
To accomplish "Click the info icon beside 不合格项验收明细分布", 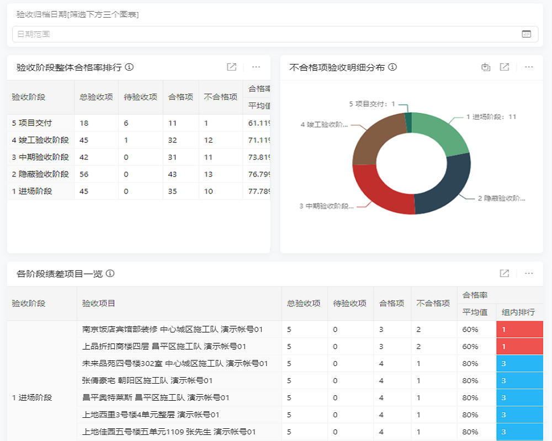I will pyautogui.click(x=392, y=67).
